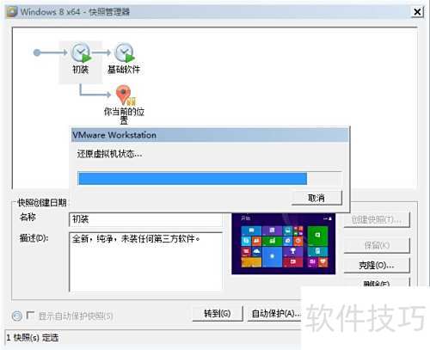Enable 显示自动保护快照 checkbox

point(30,316)
